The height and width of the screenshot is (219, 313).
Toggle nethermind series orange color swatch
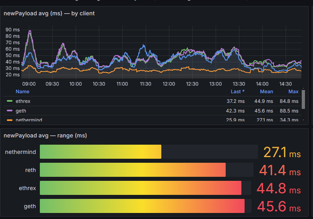[x=10, y=120]
